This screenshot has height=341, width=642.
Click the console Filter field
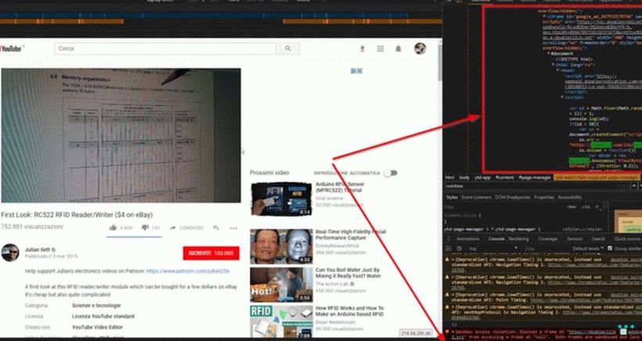click(545, 248)
